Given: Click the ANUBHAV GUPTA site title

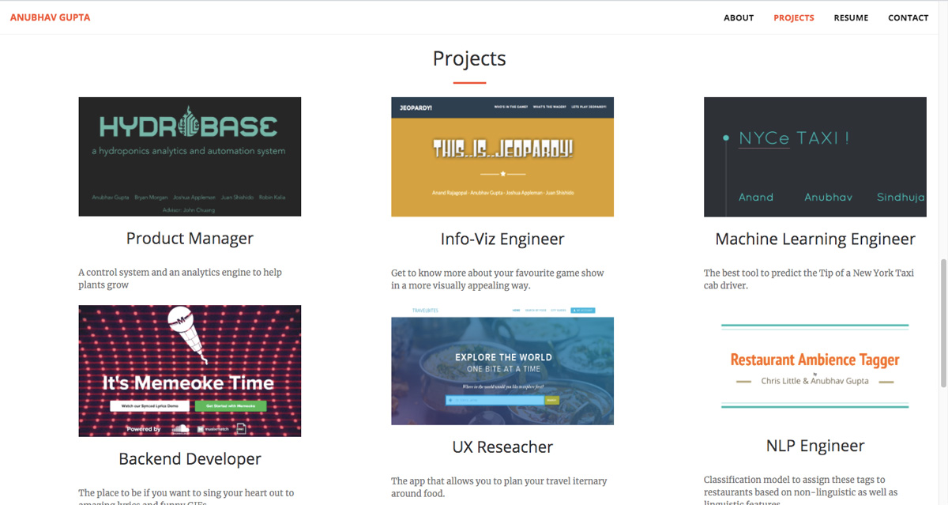Looking at the screenshot, I should (50, 17).
